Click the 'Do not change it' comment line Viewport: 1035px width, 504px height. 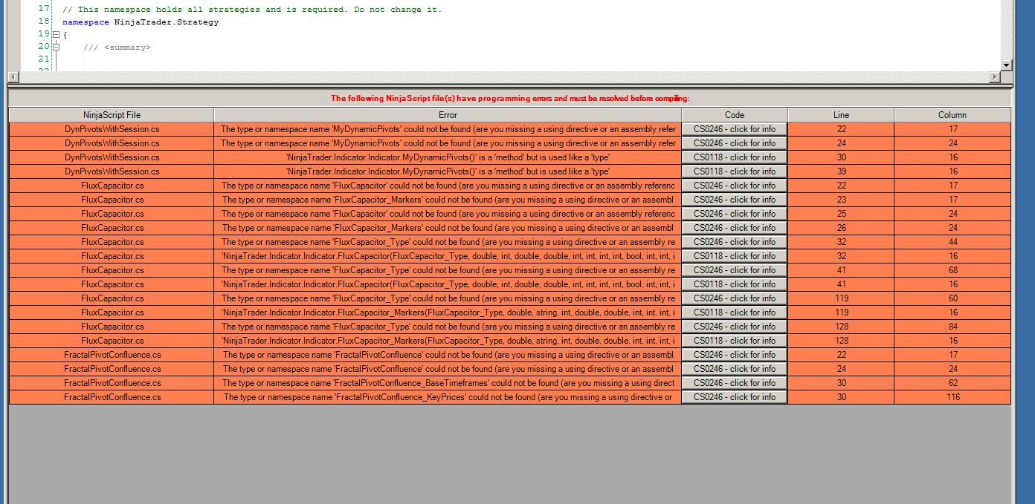pyautogui.click(x=252, y=10)
